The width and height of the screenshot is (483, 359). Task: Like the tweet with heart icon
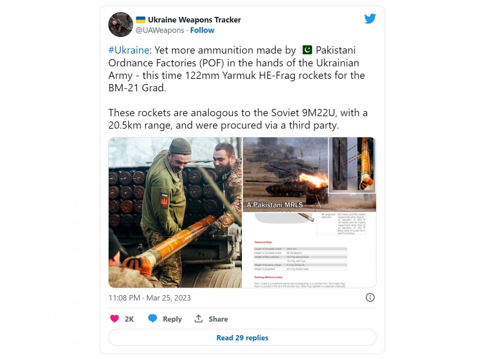coord(114,319)
